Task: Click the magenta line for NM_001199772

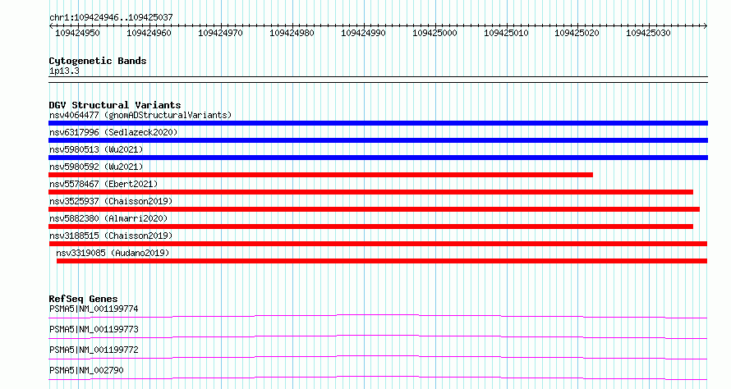Action: (378, 357)
